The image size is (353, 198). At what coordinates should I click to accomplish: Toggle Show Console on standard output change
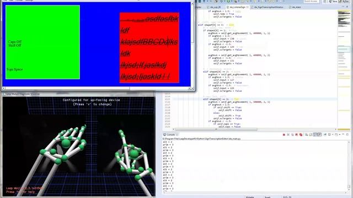315,135
